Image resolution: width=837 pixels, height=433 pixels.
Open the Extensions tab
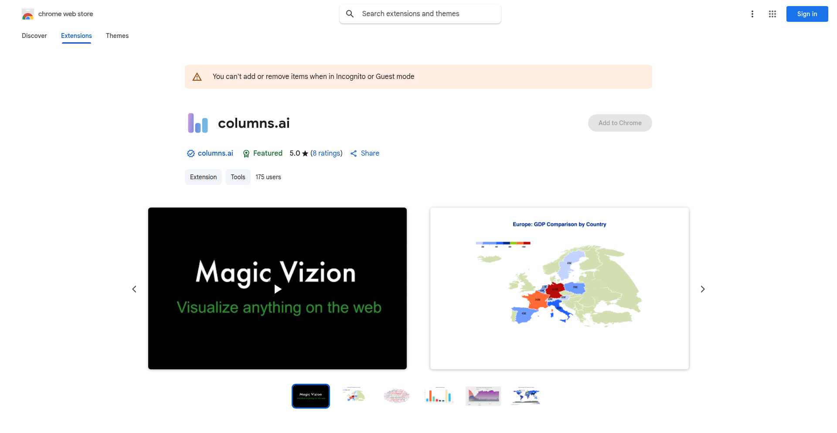[76, 36]
